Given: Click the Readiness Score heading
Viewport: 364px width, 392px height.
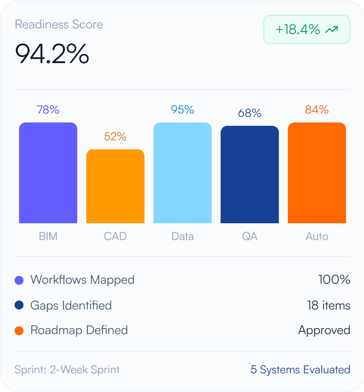Looking at the screenshot, I should (59, 25).
